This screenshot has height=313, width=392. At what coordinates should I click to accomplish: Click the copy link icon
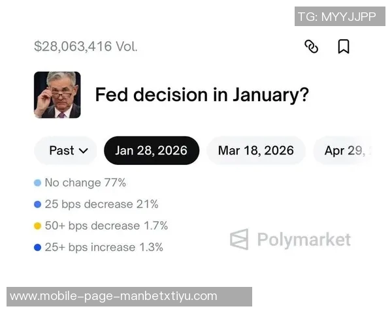(x=312, y=46)
